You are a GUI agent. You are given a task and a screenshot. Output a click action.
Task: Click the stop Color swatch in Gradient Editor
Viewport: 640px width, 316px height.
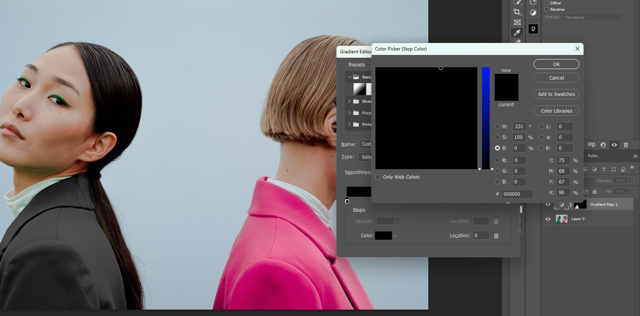tap(383, 236)
